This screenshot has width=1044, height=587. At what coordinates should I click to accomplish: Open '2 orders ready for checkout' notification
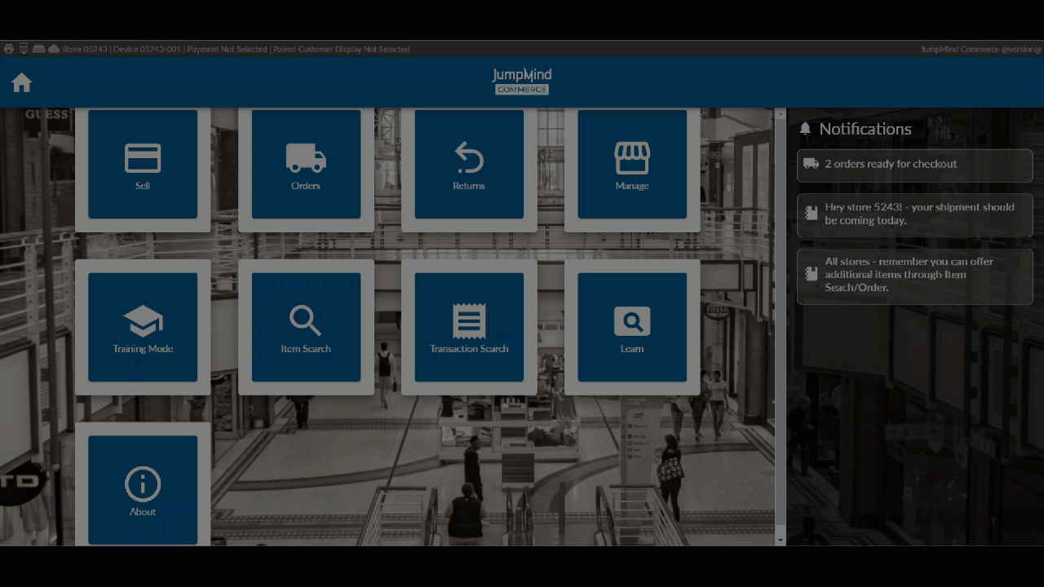(x=914, y=165)
